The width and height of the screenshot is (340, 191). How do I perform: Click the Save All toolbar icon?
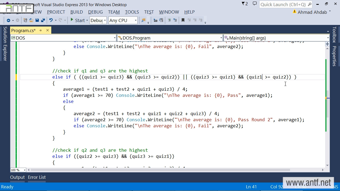(43, 20)
